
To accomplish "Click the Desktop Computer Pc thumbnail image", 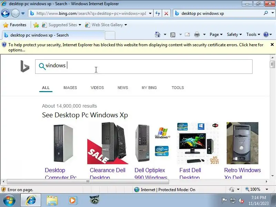I will [x=63, y=143].
